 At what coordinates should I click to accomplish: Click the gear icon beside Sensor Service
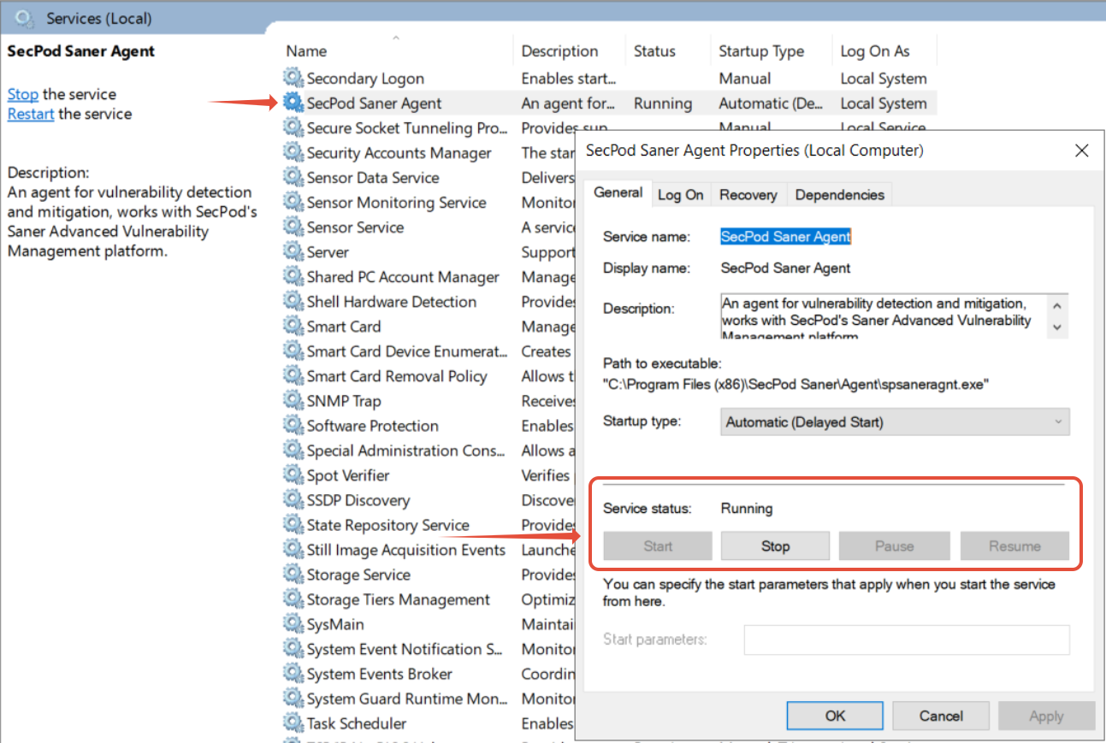(x=293, y=227)
